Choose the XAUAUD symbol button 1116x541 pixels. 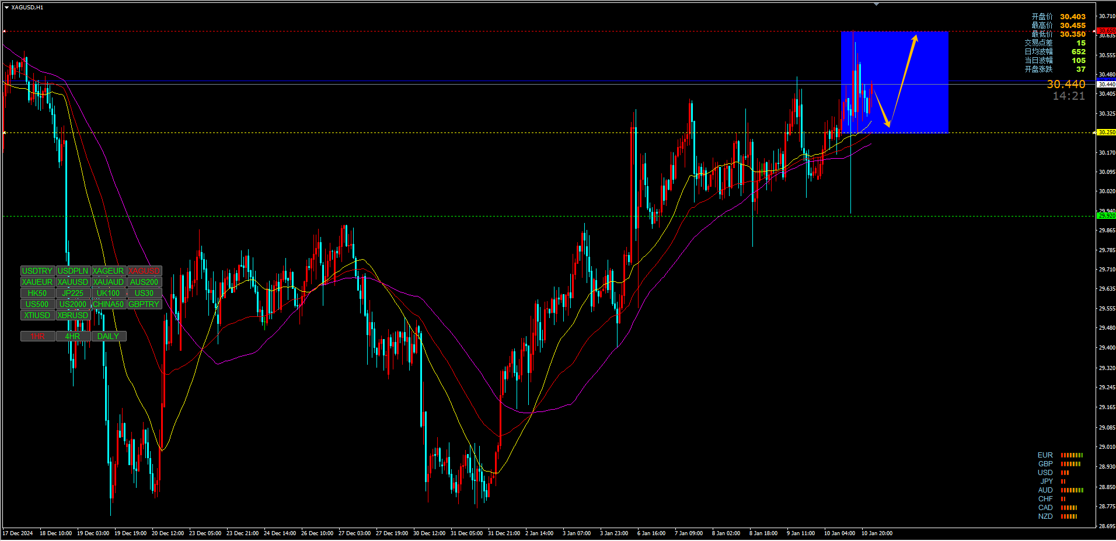click(x=109, y=282)
